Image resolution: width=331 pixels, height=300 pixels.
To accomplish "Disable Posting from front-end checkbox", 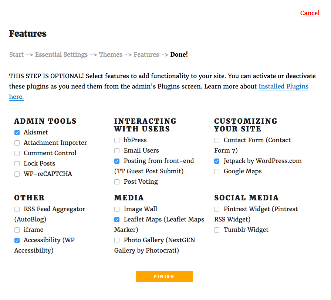I will [x=117, y=161].
